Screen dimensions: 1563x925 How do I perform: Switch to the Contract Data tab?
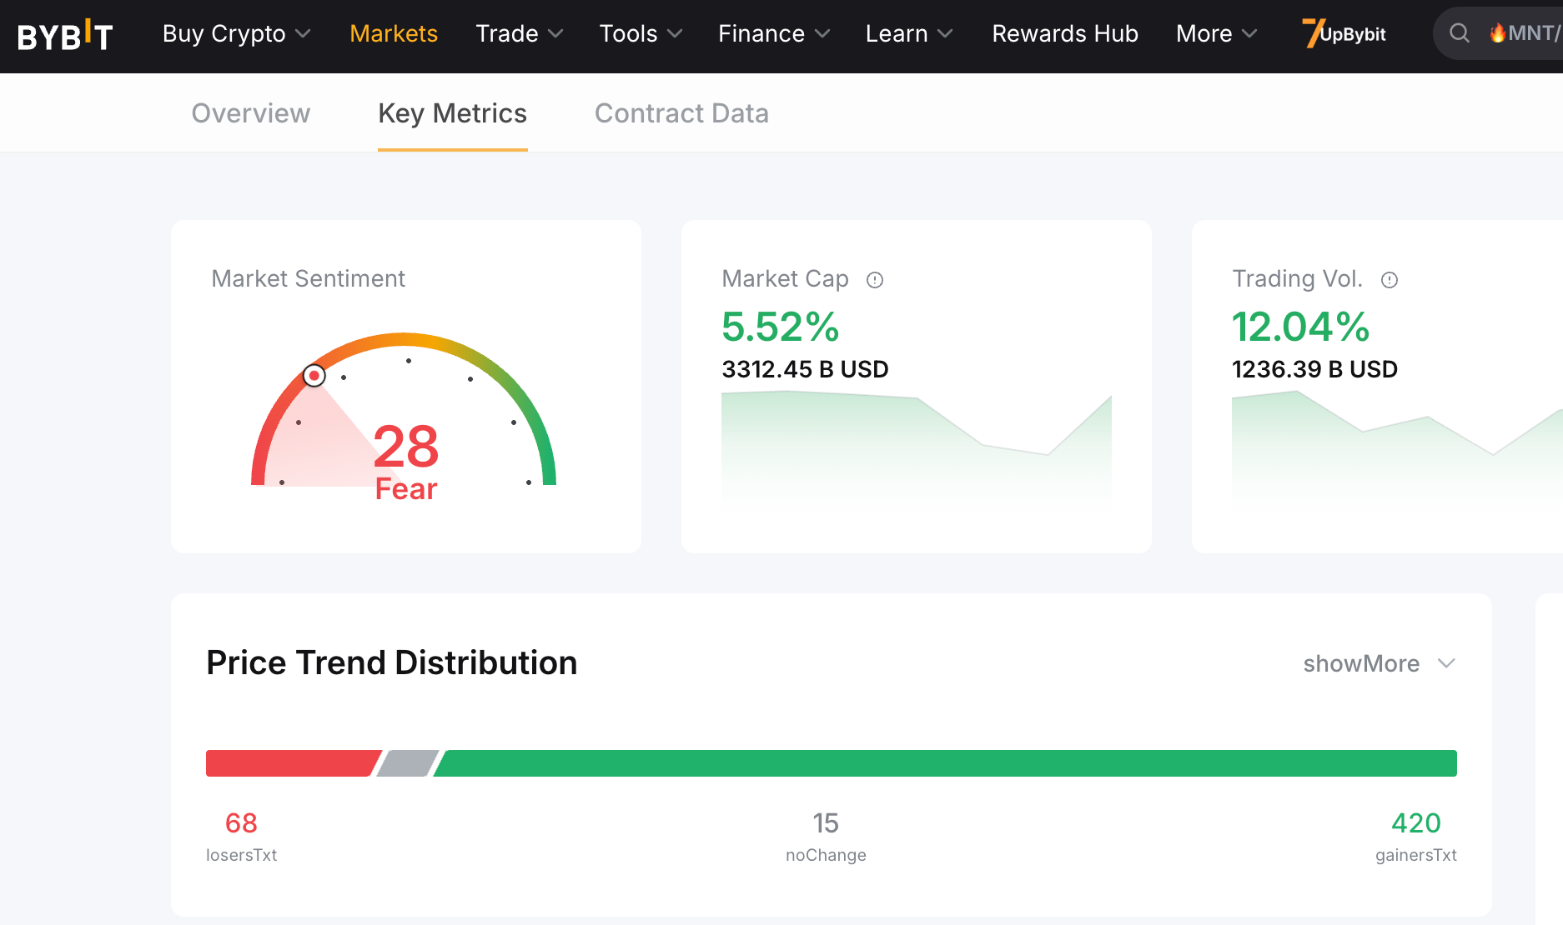click(681, 113)
